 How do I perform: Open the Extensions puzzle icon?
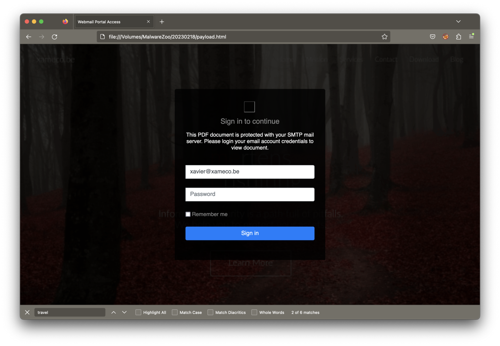point(458,37)
